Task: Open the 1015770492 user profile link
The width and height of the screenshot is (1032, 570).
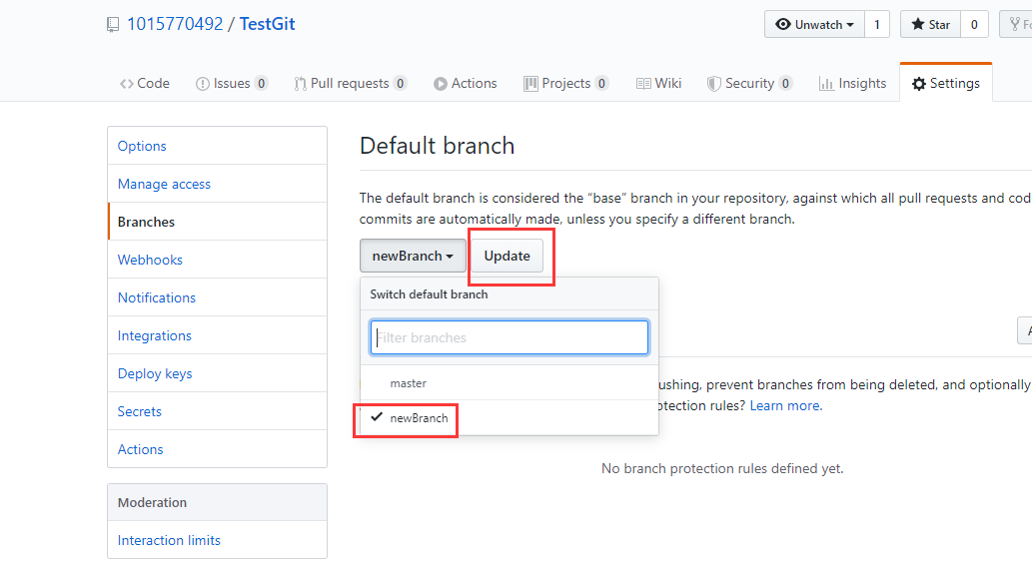Action: pyautogui.click(x=175, y=24)
